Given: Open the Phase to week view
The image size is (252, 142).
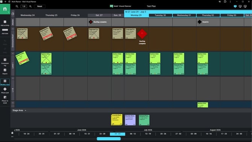Looking at the screenshot, I should [x=5, y=99].
